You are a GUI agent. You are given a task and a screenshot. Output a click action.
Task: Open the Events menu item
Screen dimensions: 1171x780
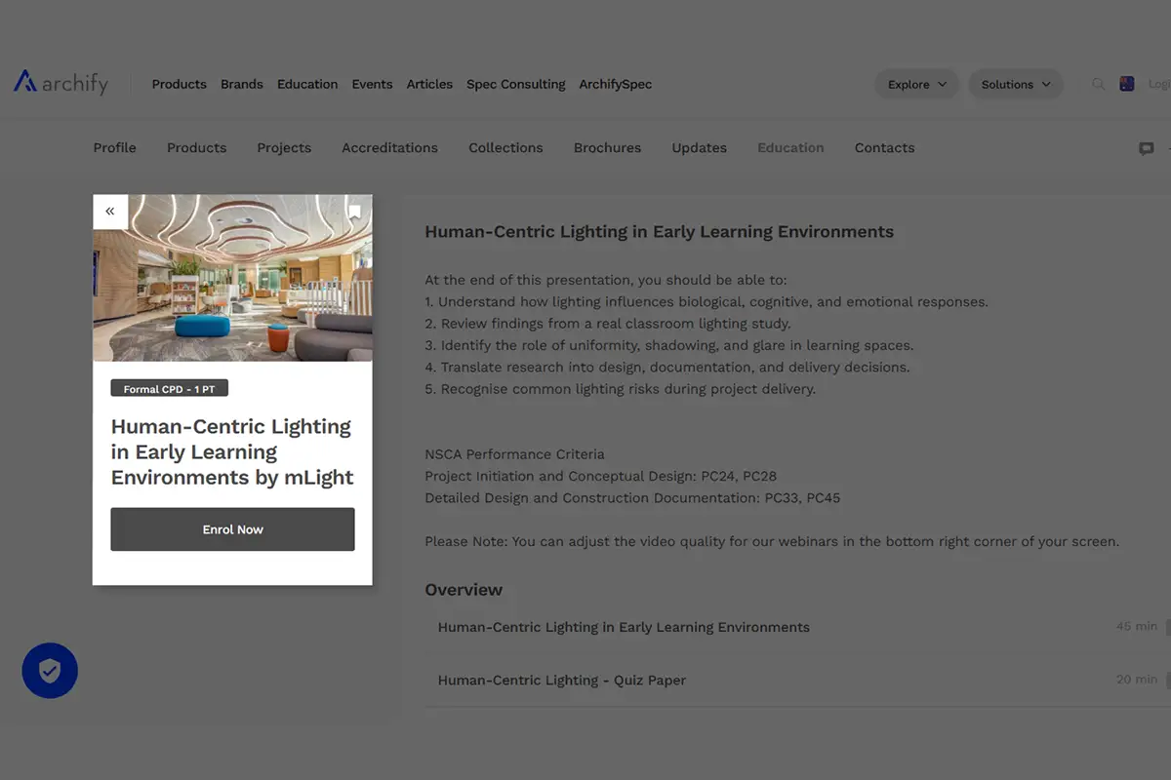pos(372,84)
